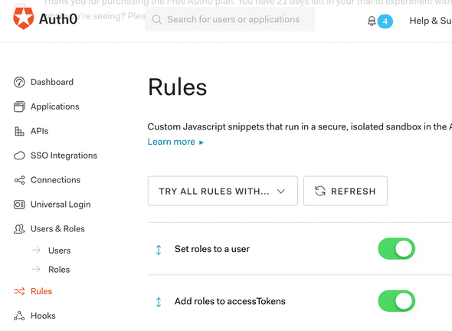Open the Roles submenu item
Image resolution: width=452 pixels, height=331 pixels.
coord(59,270)
